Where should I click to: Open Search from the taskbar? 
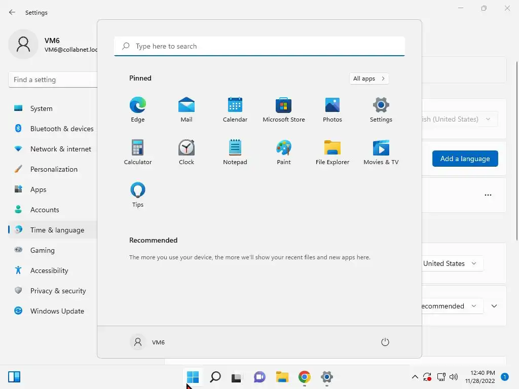tap(215, 377)
